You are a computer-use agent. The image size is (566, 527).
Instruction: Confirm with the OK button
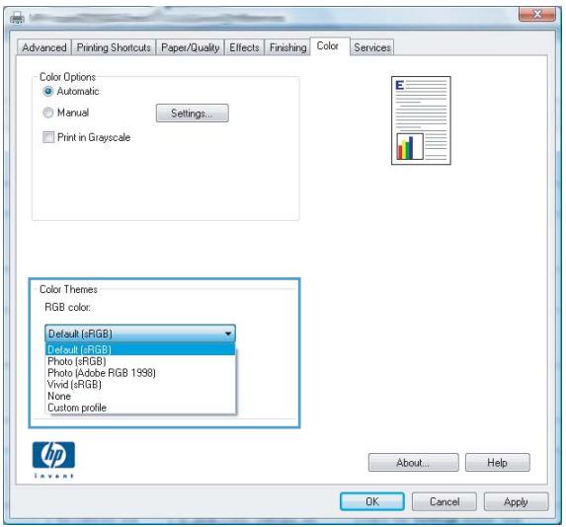(x=372, y=501)
